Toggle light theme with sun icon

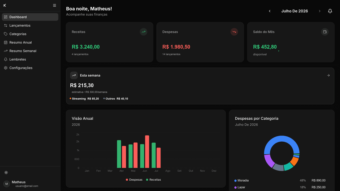point(6,172)
